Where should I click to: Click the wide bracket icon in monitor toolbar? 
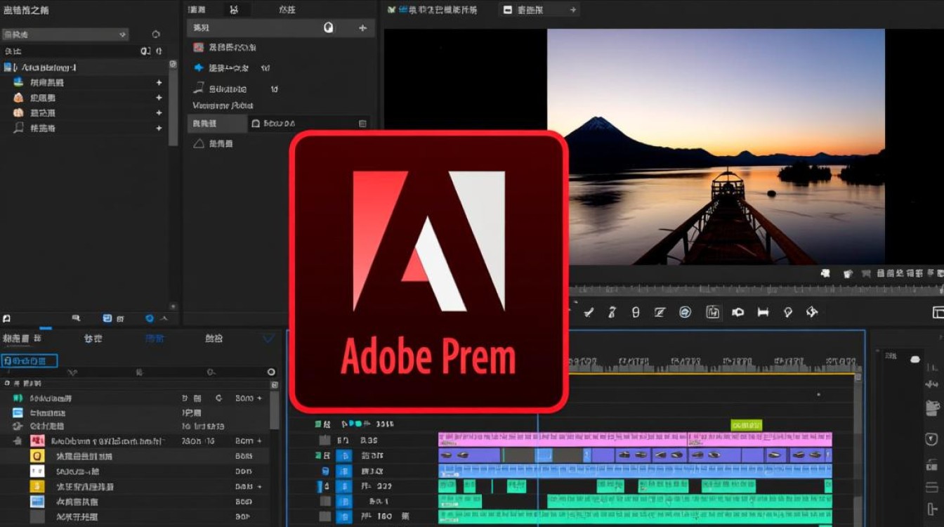763,312
